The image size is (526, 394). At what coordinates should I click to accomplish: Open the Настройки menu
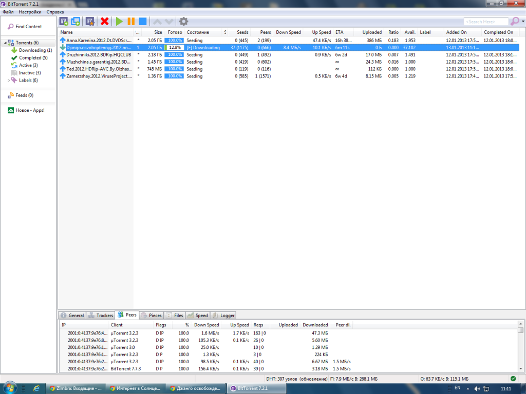30,12
